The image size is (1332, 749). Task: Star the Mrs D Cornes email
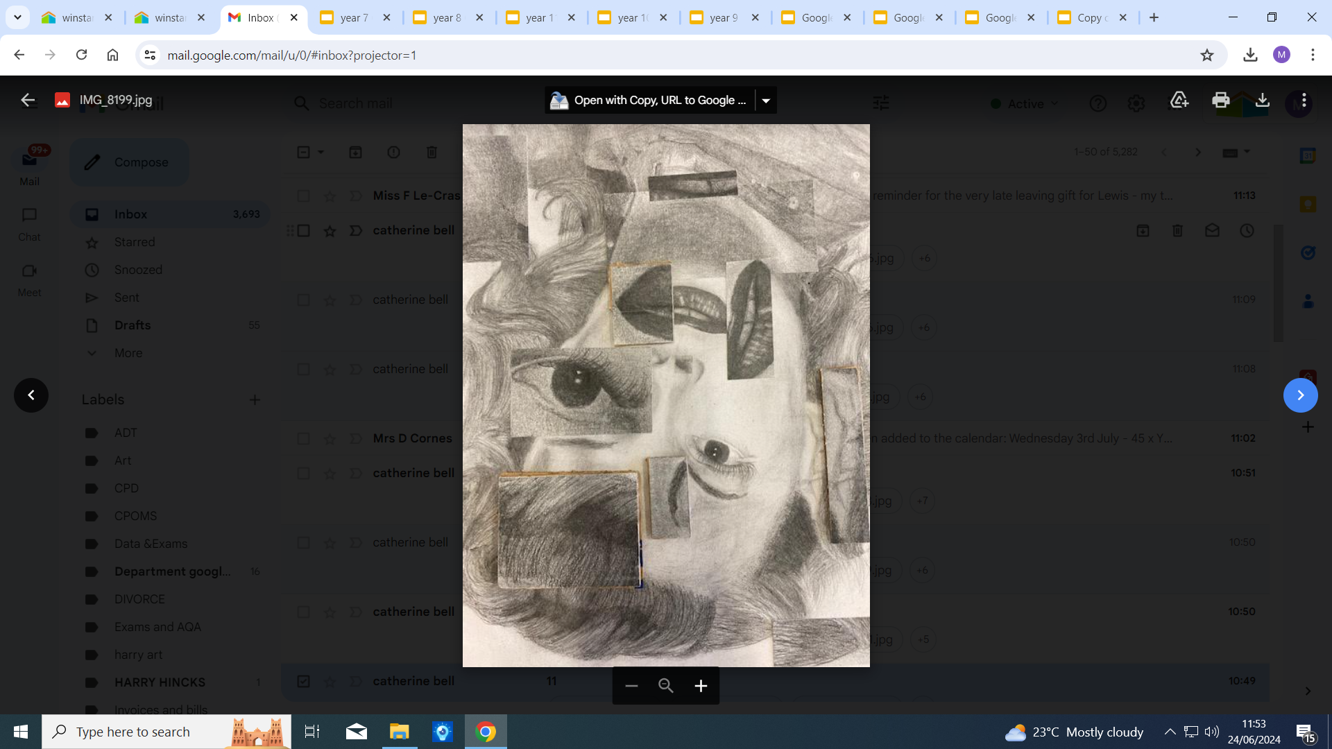(330, 439)
